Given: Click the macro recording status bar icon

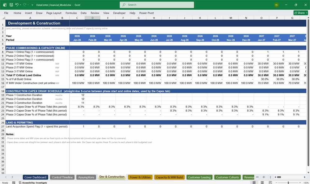Looking at the screenshot, I should (14, 183).
